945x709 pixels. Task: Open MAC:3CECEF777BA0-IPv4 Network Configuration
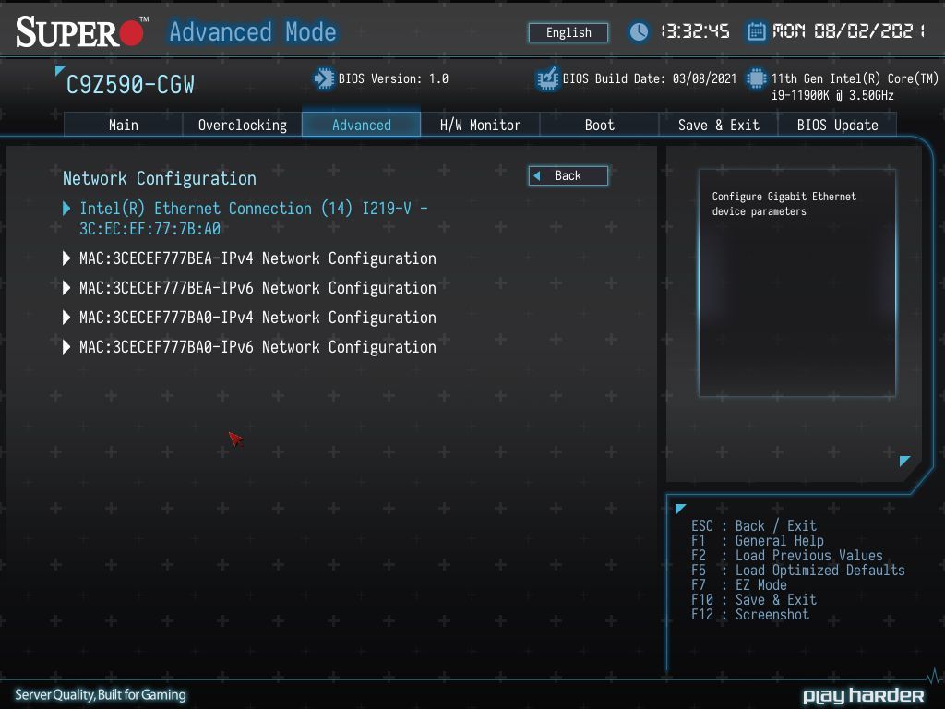click(249, 318)
